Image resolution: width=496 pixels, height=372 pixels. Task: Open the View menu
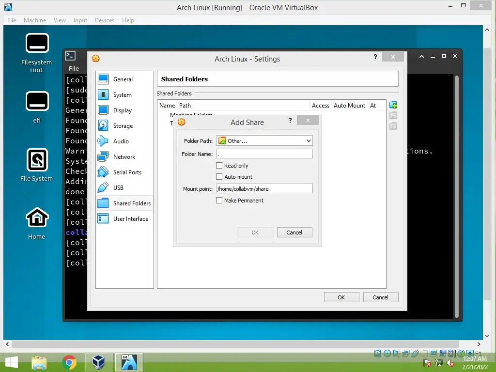[60, 20]
